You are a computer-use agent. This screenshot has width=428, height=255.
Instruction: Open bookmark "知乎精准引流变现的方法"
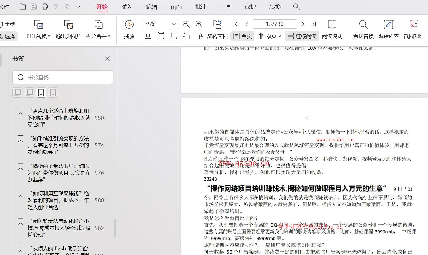point(59,145)
